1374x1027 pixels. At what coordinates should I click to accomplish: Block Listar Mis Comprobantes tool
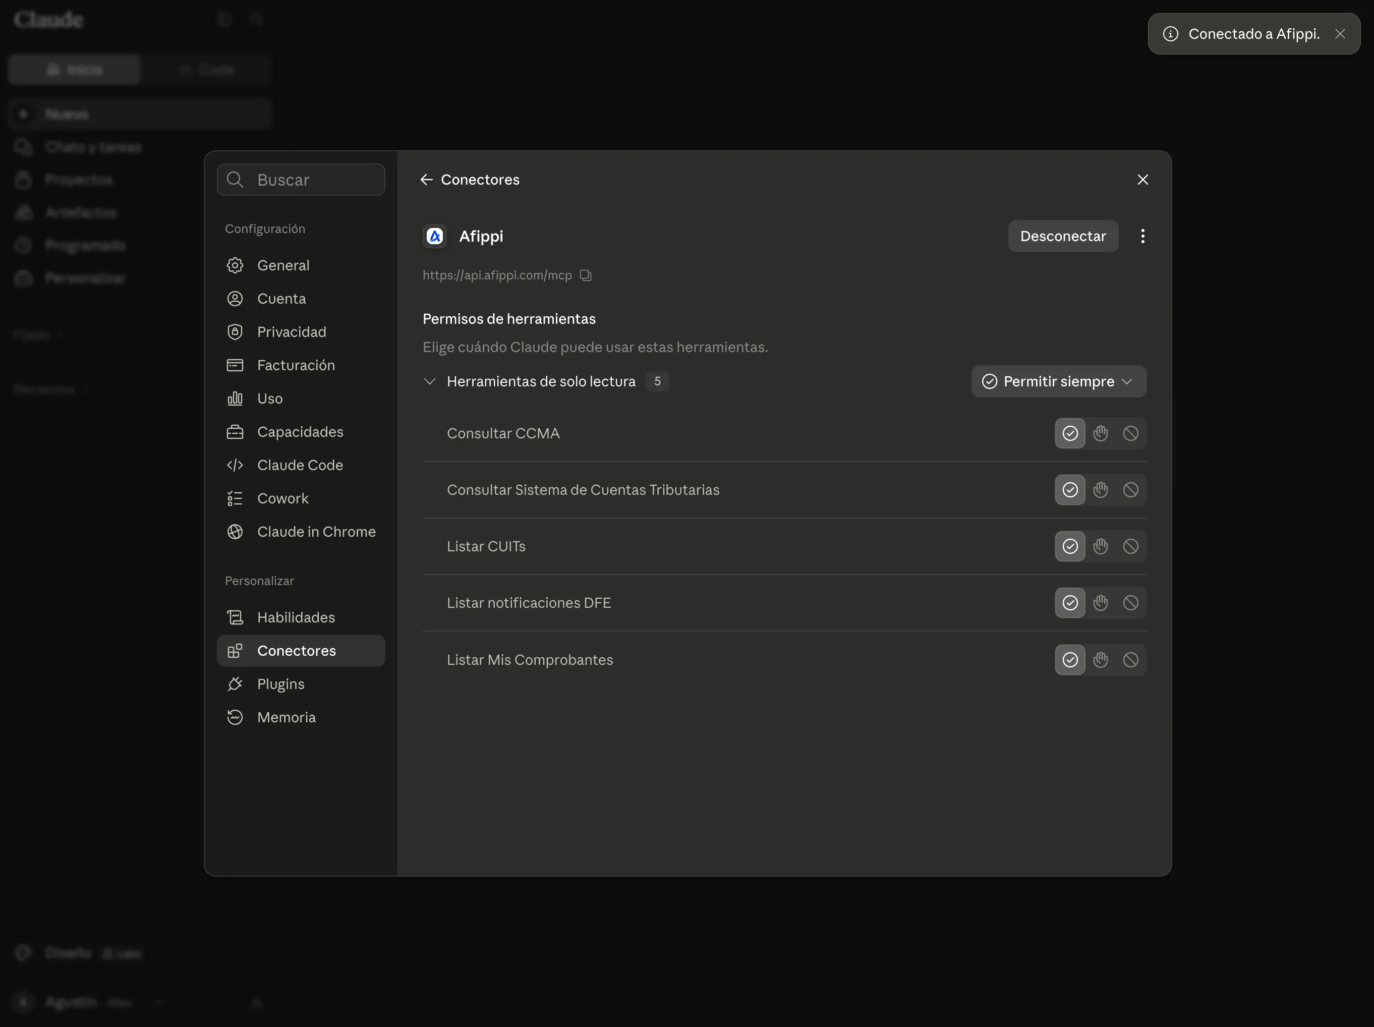point(1130,660)
